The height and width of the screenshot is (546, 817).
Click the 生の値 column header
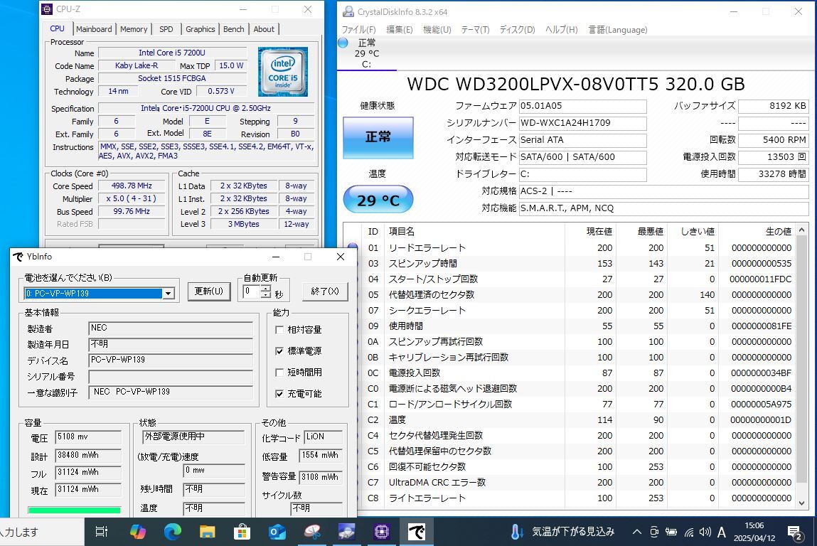pyautogui.click(x=757, y=231)
